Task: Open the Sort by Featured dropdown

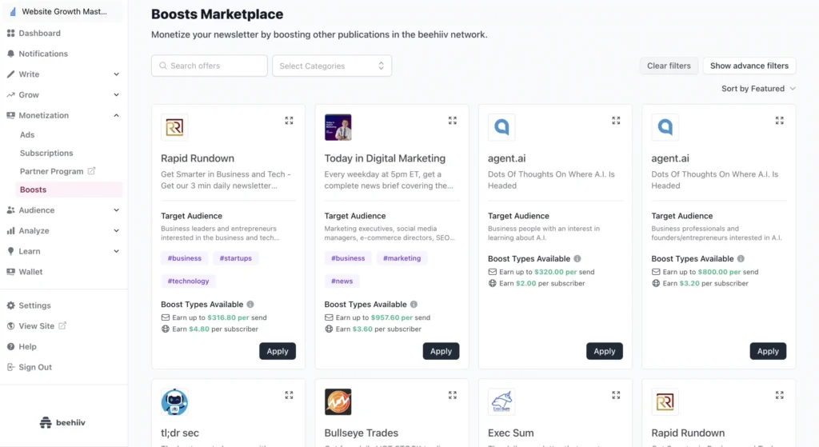Action: 758,88
